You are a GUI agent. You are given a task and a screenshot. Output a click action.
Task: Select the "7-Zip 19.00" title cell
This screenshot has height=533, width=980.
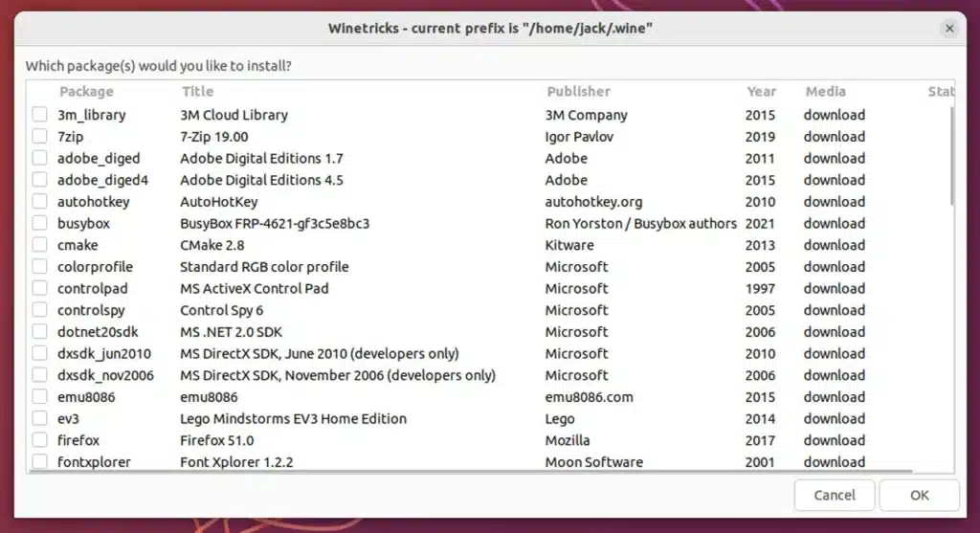(x=213, y=136)
